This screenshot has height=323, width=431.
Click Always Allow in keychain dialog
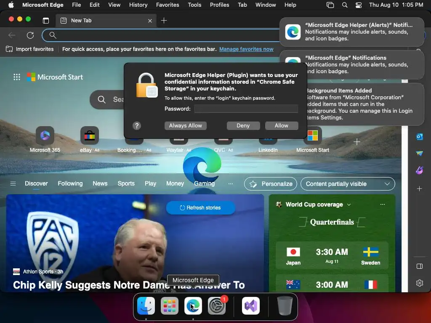point(186,125)
